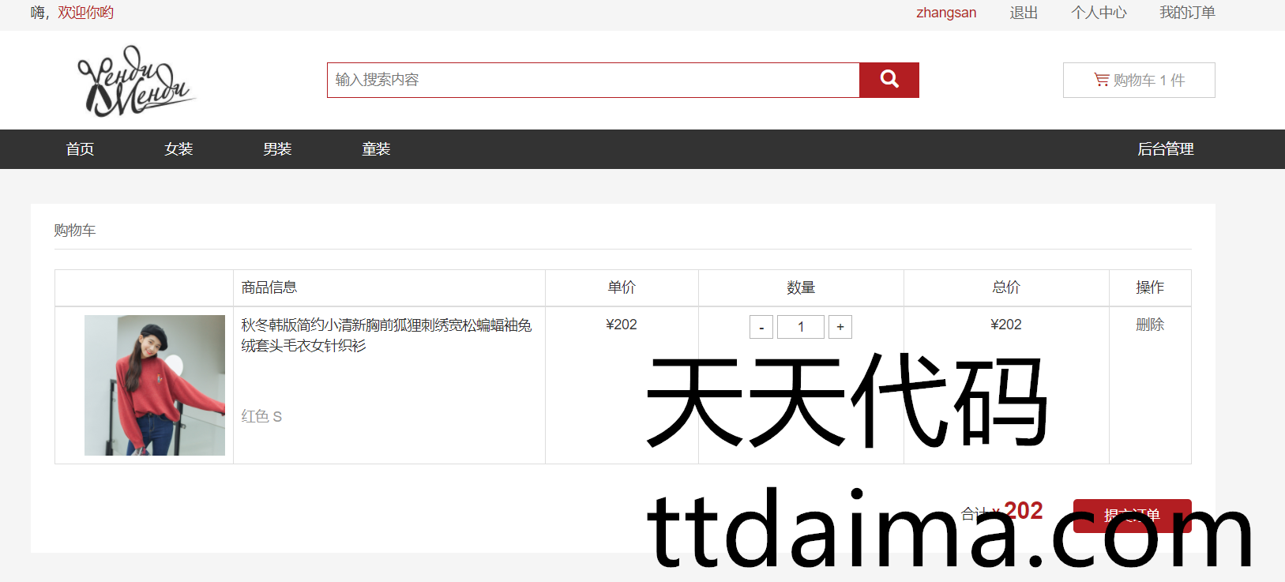This screenshot has height=582, width=1285.
Task: Open the shopping cart with 1 item
Action: click(x=1138, y=80)
